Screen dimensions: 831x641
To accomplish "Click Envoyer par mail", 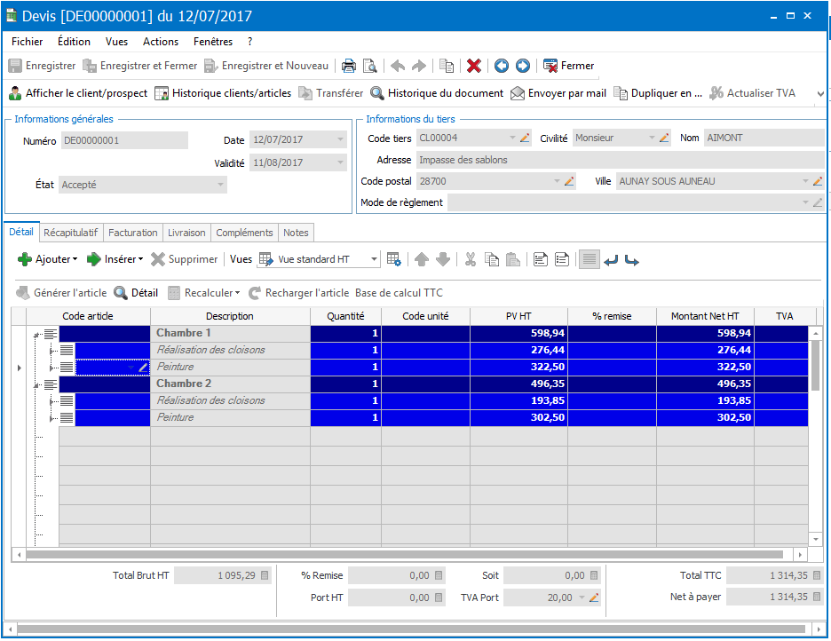I will (x=558, y=93).
